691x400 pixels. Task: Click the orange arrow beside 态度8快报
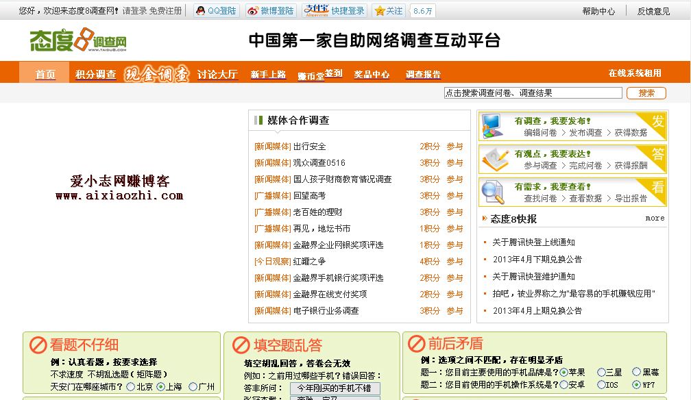485,218
